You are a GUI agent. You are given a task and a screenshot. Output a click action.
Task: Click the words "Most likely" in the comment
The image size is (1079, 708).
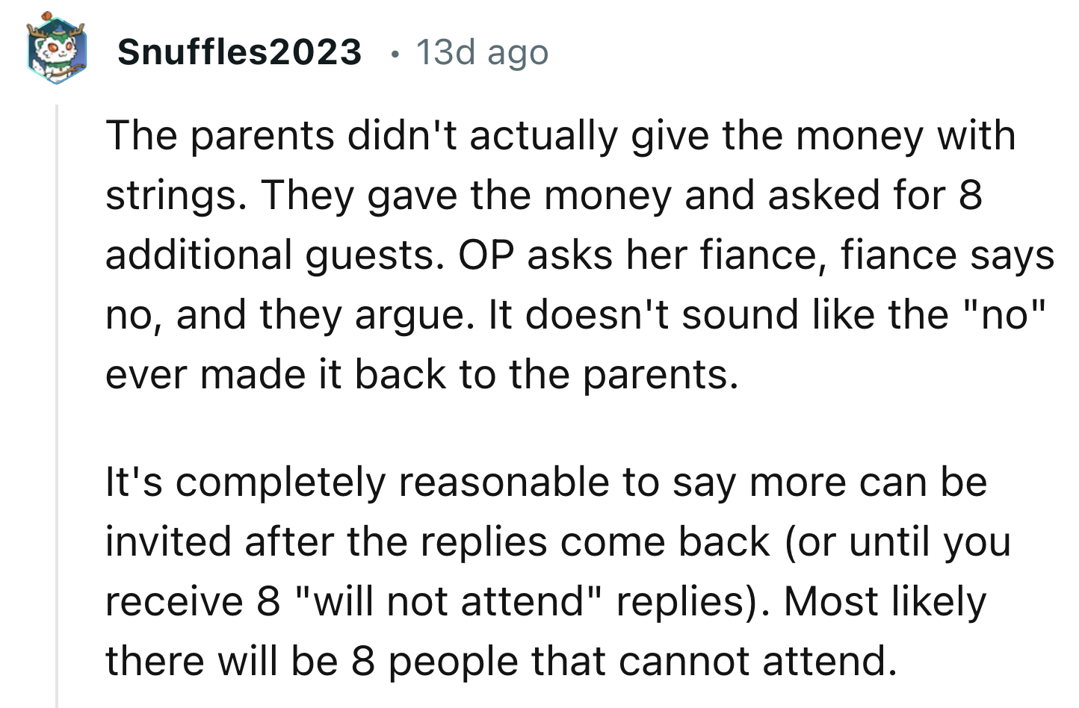885,602
